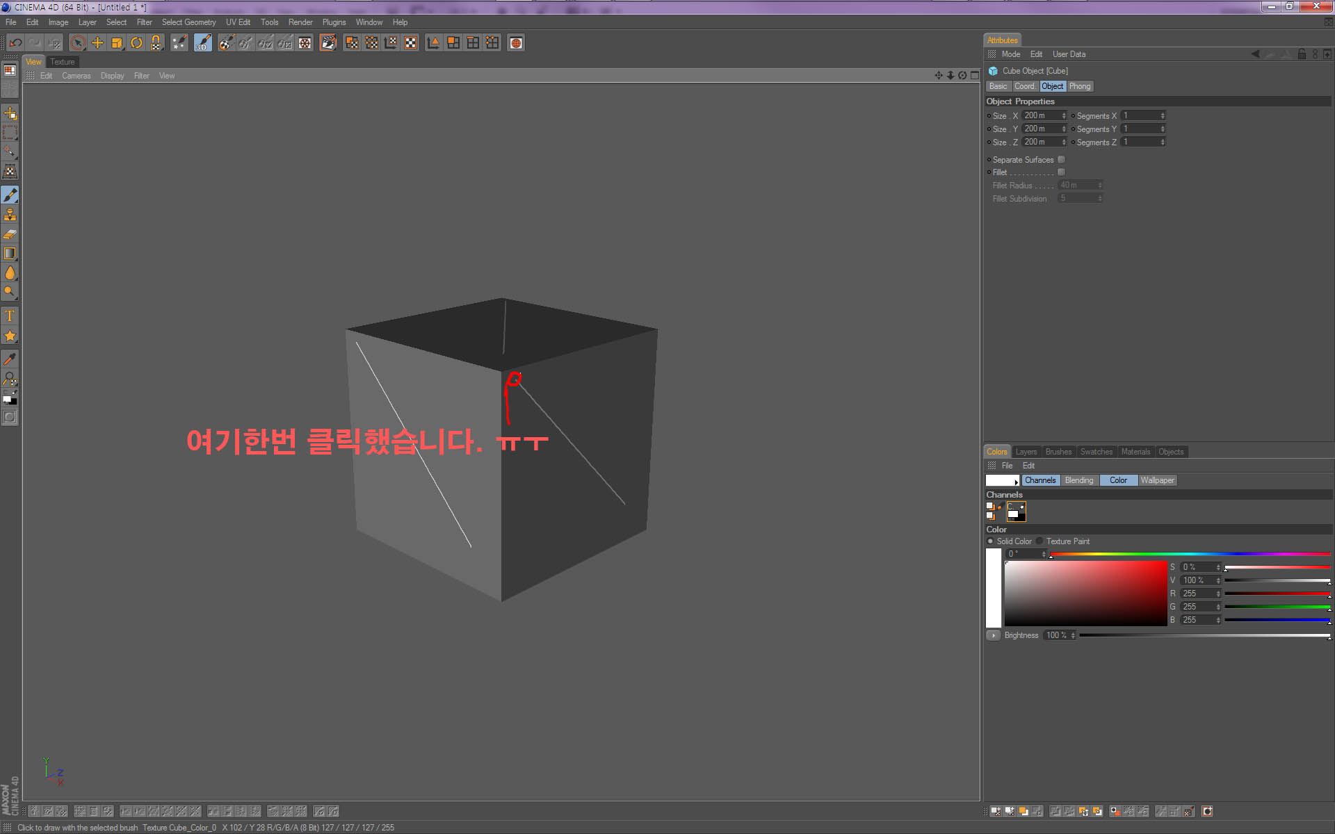Click Size X stepper arrows
The width and height of the screenshot is (1335, 834).
(x=1064, y=116)
